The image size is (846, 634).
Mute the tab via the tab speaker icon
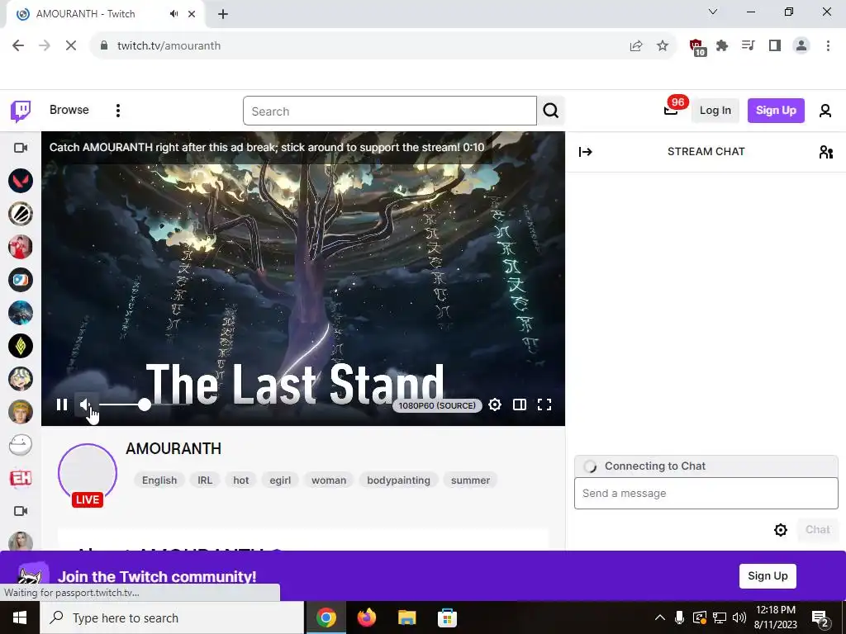(x=173, y=14)
